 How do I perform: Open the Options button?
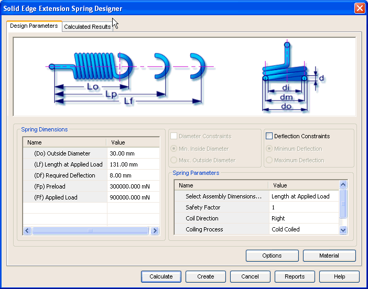[x=272, y=255]
